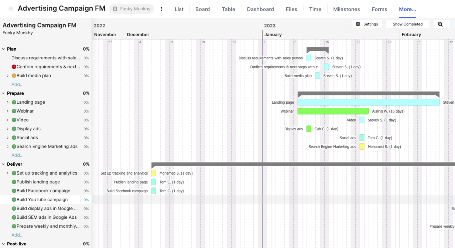455x248 pixels.
Task: Open the Funky Munkhy workspace chip
Action: (x=132, y=9)
